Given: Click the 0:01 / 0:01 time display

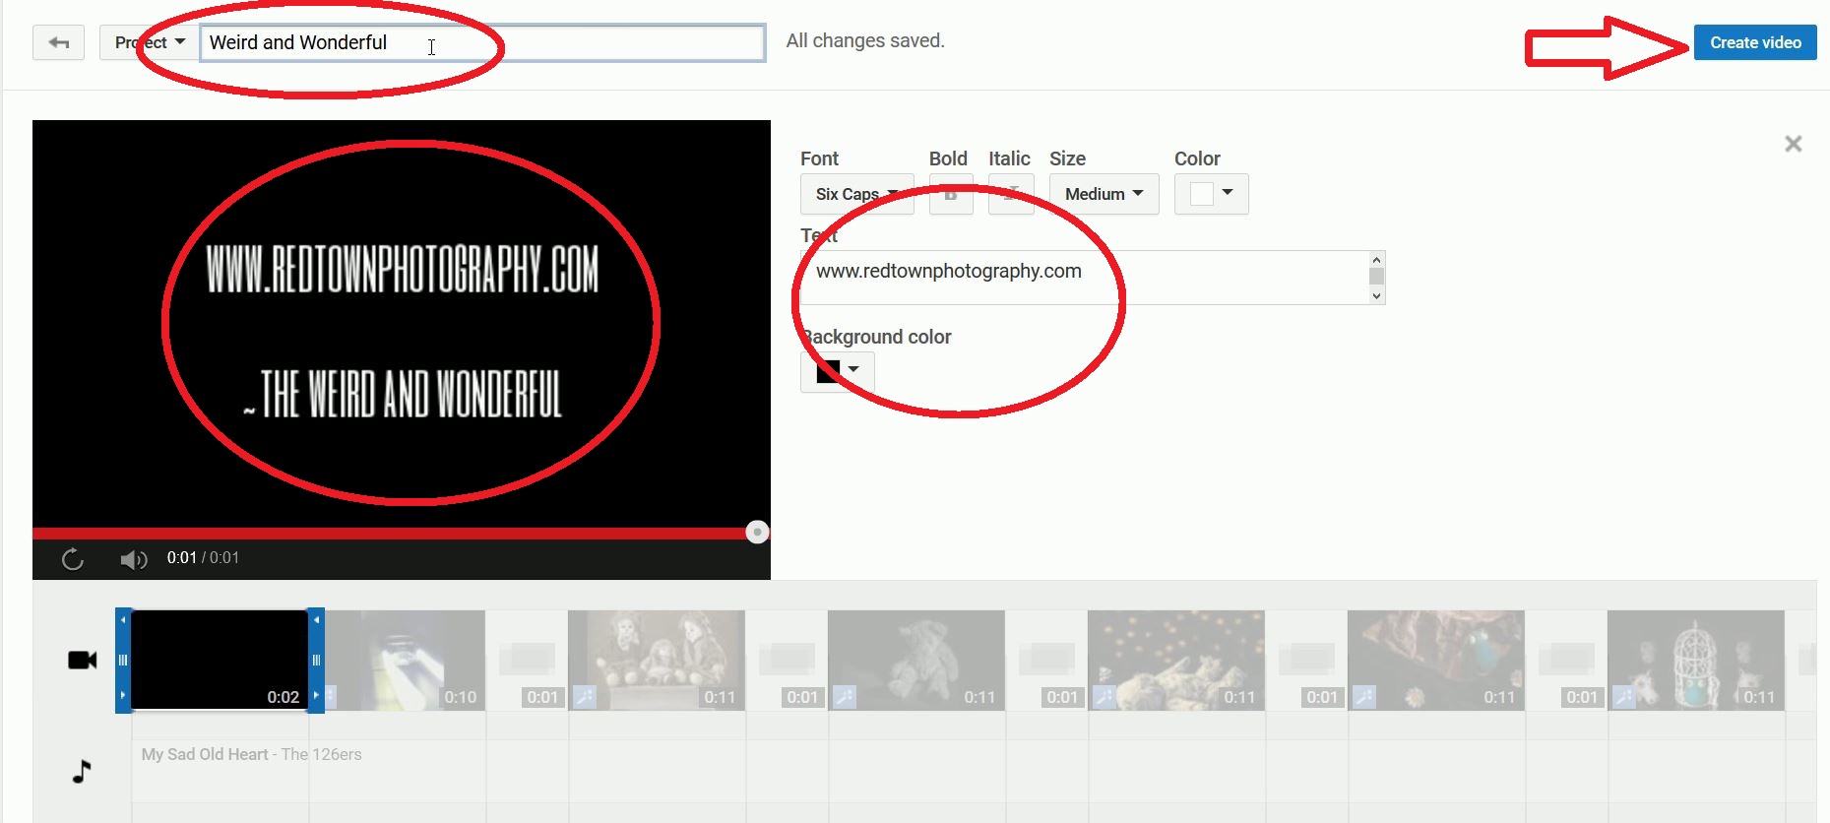Looking at the screenshot, I should pos(203,557).
